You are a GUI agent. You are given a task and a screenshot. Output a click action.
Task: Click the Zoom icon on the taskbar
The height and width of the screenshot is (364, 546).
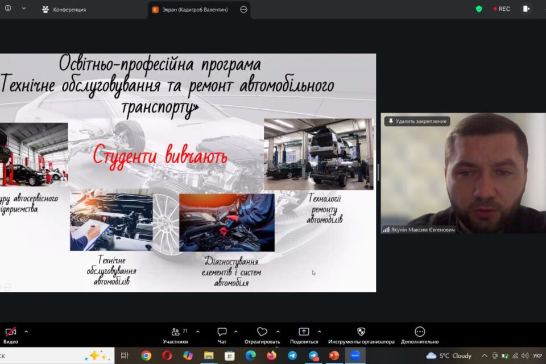click(355, 355)
